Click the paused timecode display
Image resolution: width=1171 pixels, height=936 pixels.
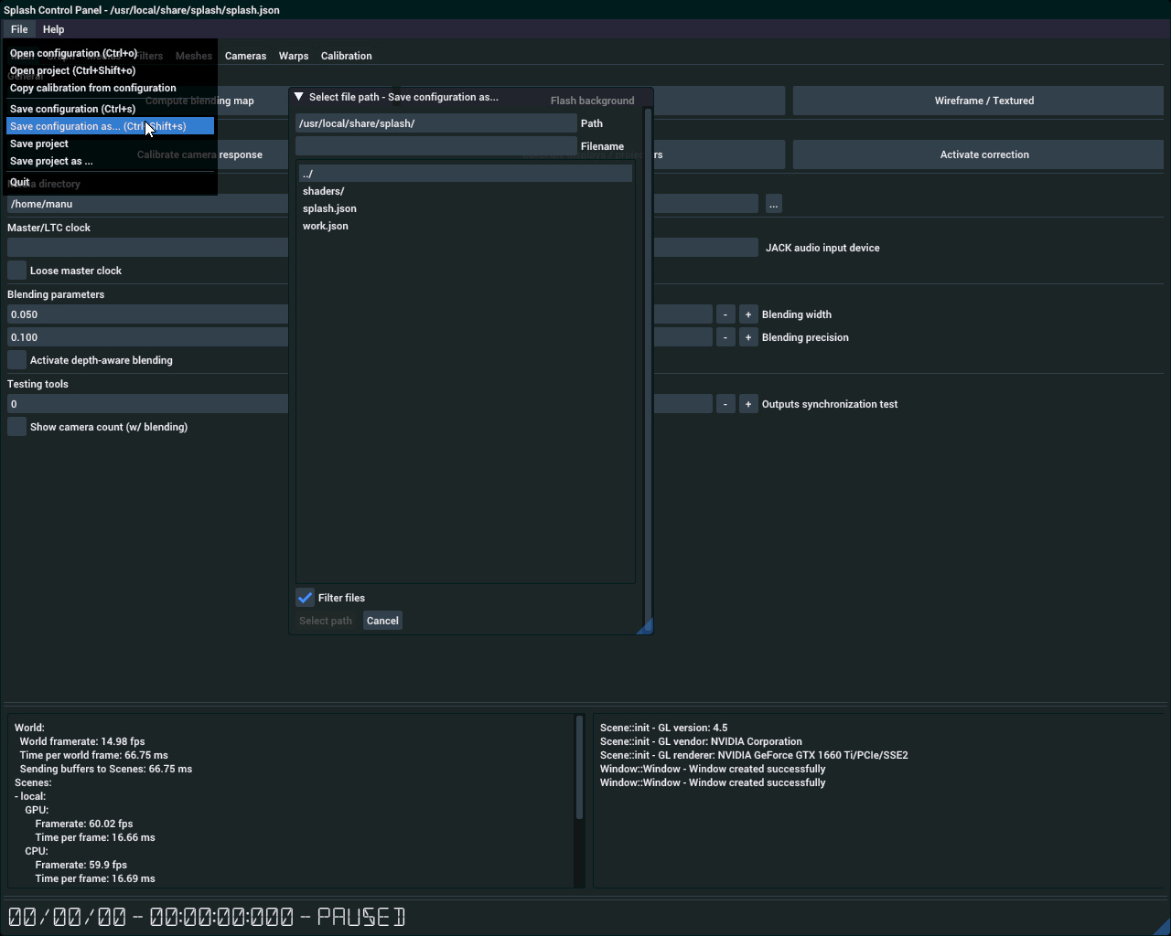pyautogui.click(x=207, y=917)
